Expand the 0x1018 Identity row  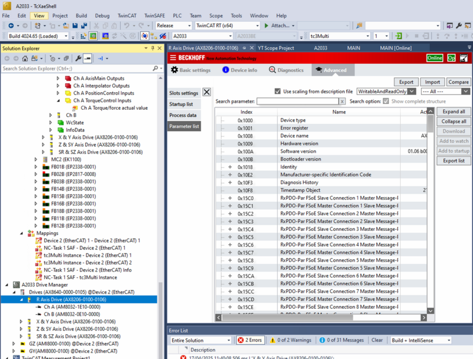[x=230, y=167]
